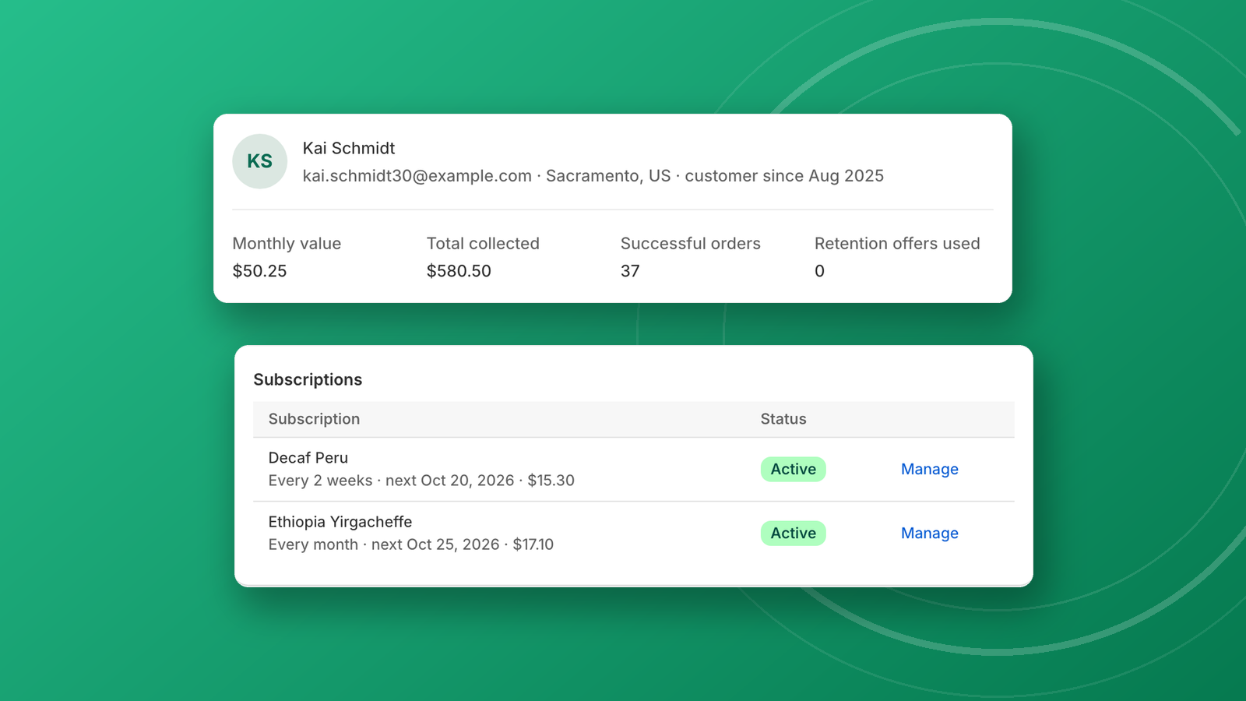Image resolution: width=1246 pixels, height=701 pixels.
Task: Click the Subscriptions section heading
Action: pos(308,379)
